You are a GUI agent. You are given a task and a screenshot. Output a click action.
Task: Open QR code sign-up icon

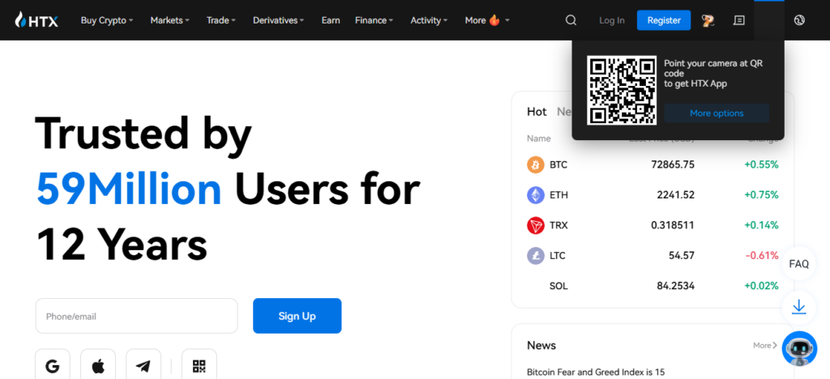[x=199, y=366]
